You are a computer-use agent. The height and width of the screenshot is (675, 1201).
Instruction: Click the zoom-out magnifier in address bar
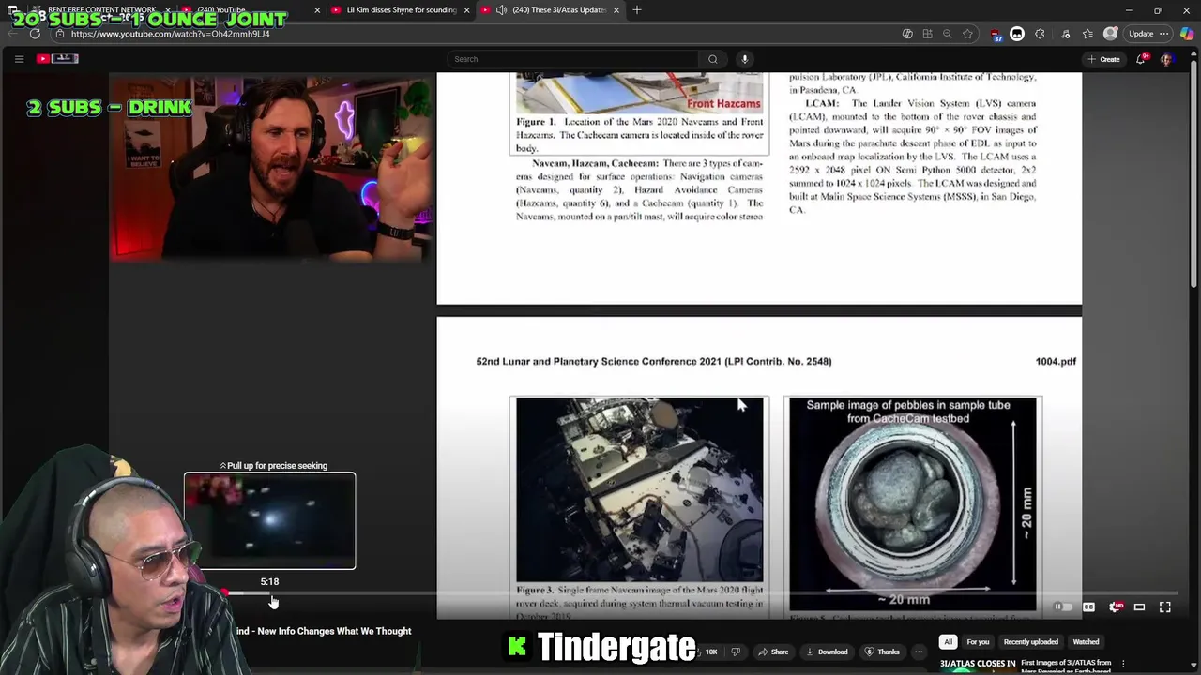(948, 34)
